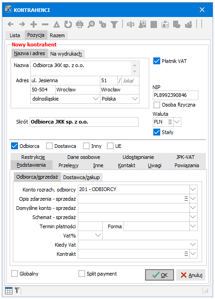Click the funnel filter toolbar icon
215x299 pixels.
(x=114, y=24)
